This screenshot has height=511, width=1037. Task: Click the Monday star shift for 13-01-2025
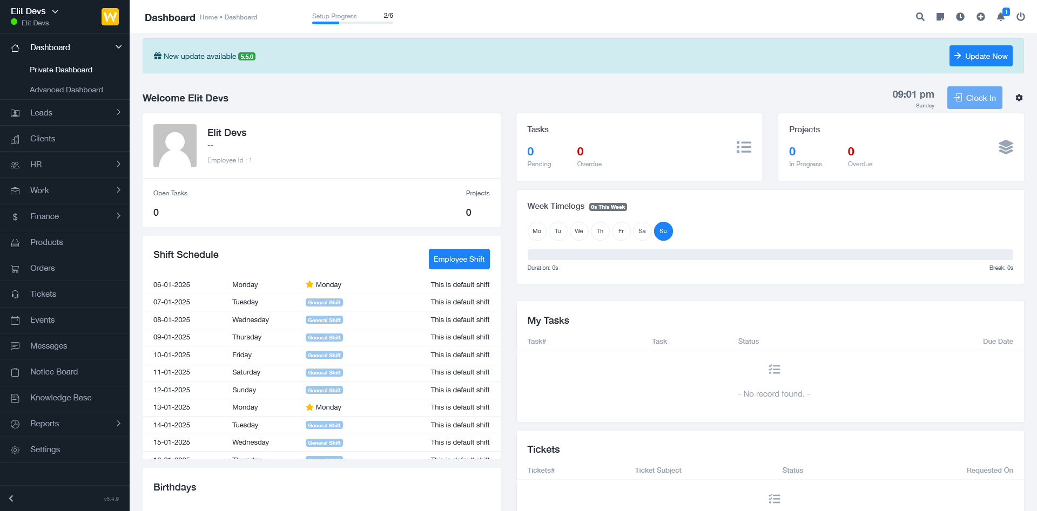pos(324,407)
